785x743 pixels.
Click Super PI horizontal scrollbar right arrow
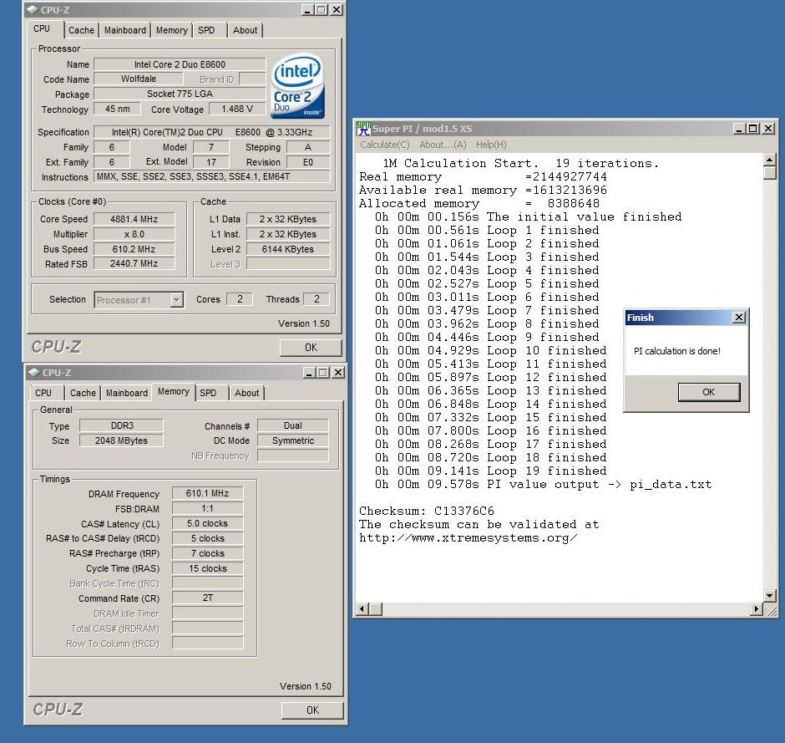[757, 608]
